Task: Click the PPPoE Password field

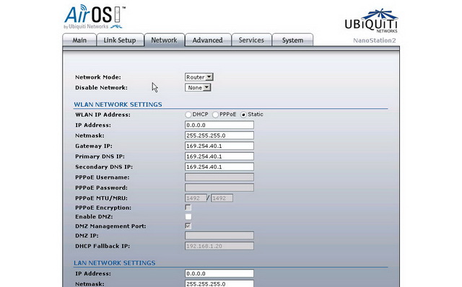Action: pos(219,187)
